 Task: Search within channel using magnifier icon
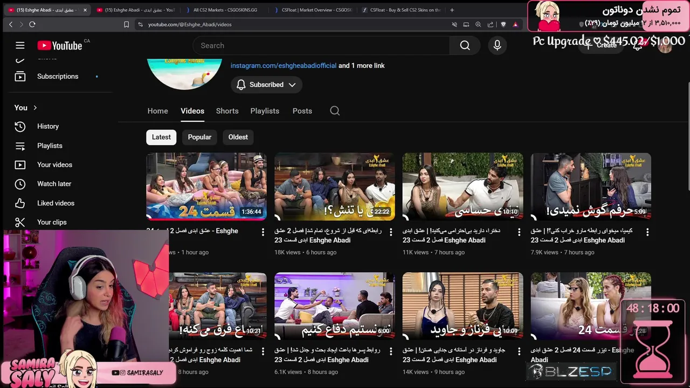(335, 110)
